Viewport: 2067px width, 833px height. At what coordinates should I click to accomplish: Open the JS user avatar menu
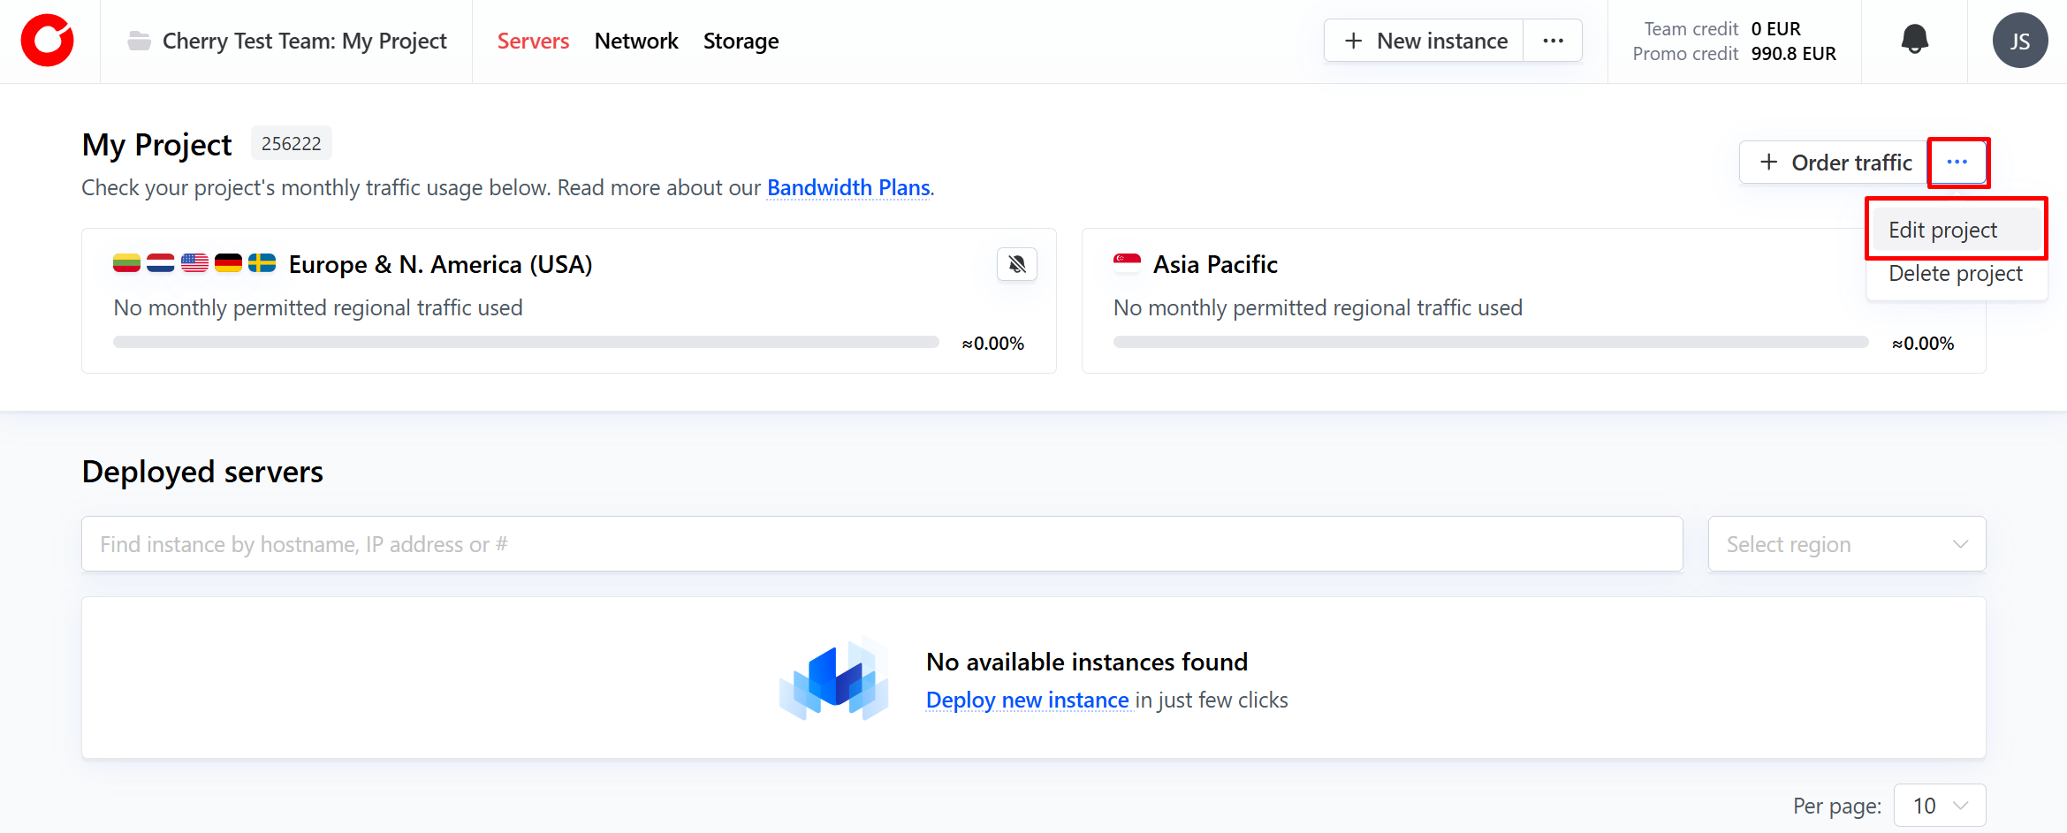2019,41
